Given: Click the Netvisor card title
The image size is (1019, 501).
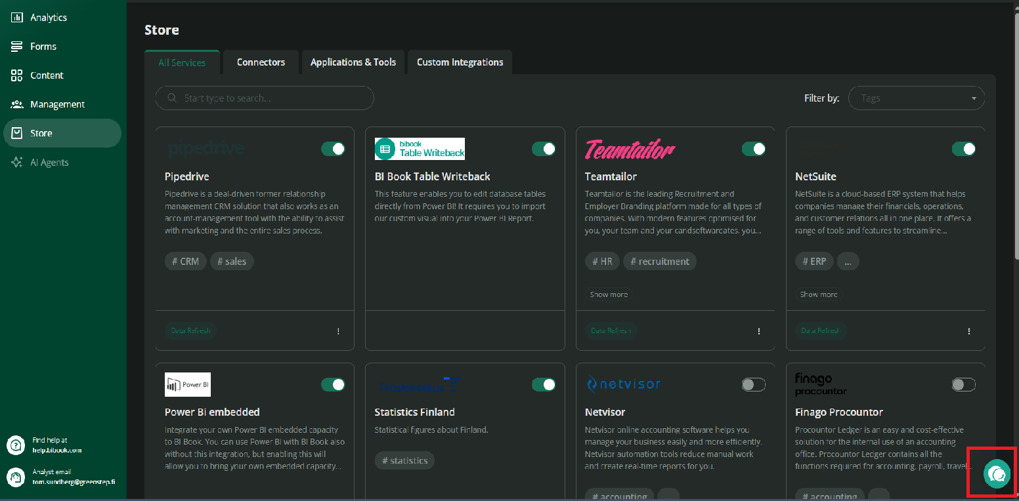Looking at the screenshot, I should [605, 412].
